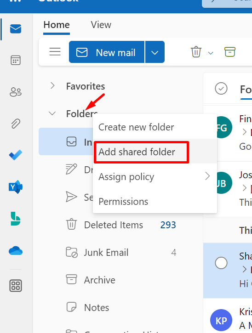Click the Archive folder box icon

[71, 279]
